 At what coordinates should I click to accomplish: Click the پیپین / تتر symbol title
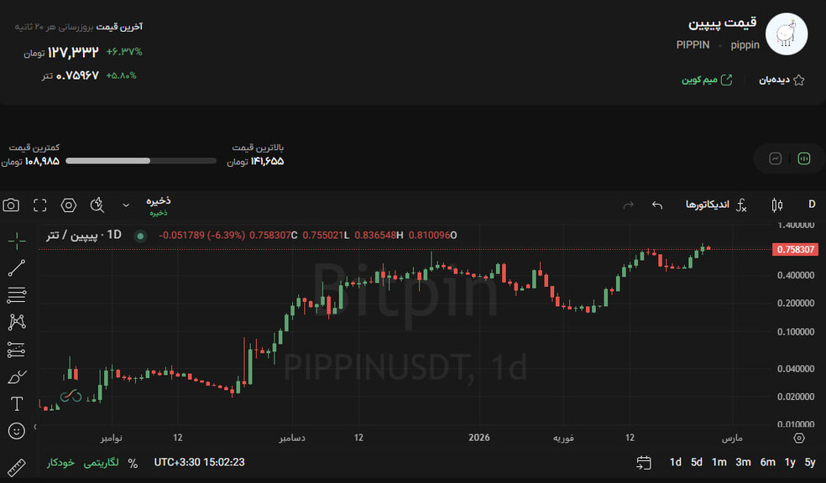tap(84, 235)
